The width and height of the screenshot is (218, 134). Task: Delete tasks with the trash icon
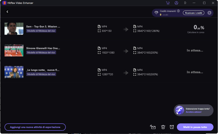coord(163,127)
